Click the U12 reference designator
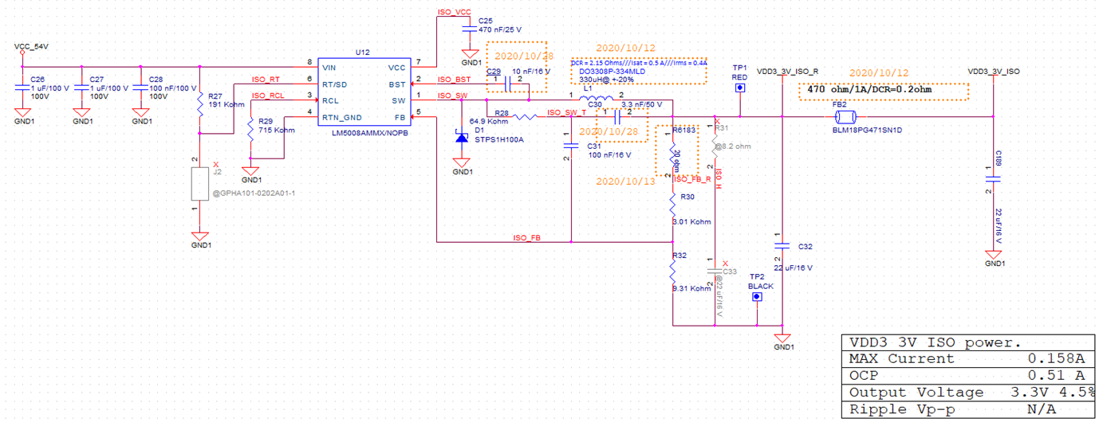The image size is (1099, 422). pyautogui.click(x=363, y=53)
